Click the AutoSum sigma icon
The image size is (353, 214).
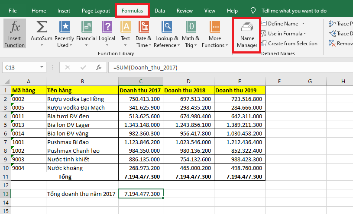41,28
